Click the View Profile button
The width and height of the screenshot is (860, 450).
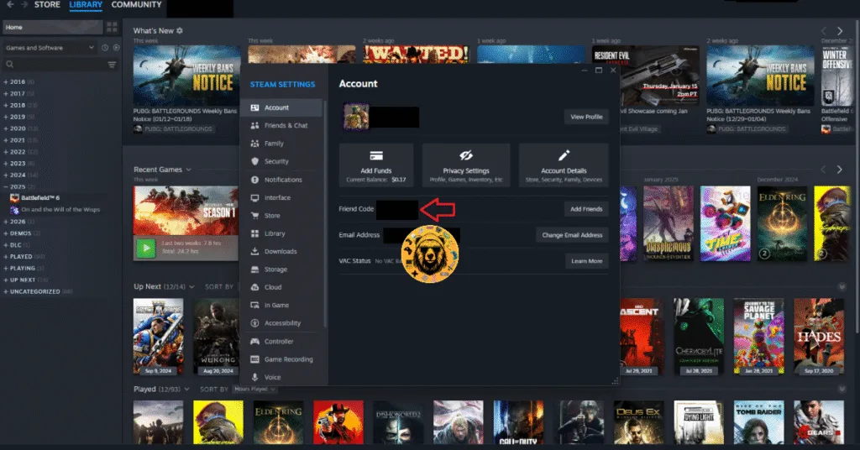pos(586,117)
